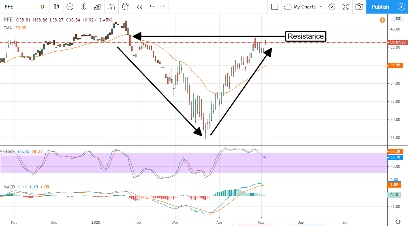Change the D daily interval
Viewport: 408px width, 226px height.
pos(42,7)
